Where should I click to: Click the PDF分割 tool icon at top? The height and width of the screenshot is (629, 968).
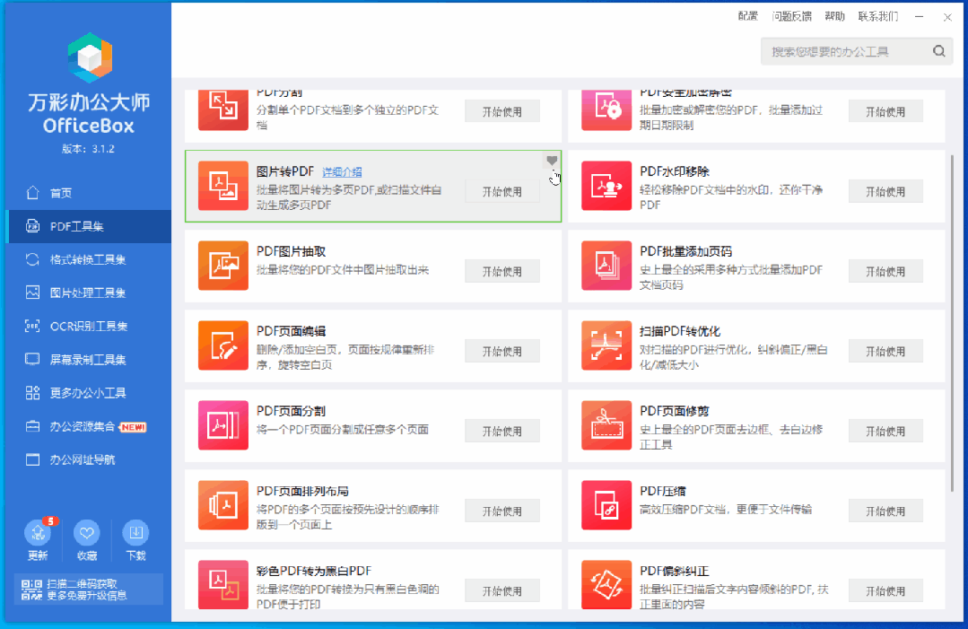[222, 109]
